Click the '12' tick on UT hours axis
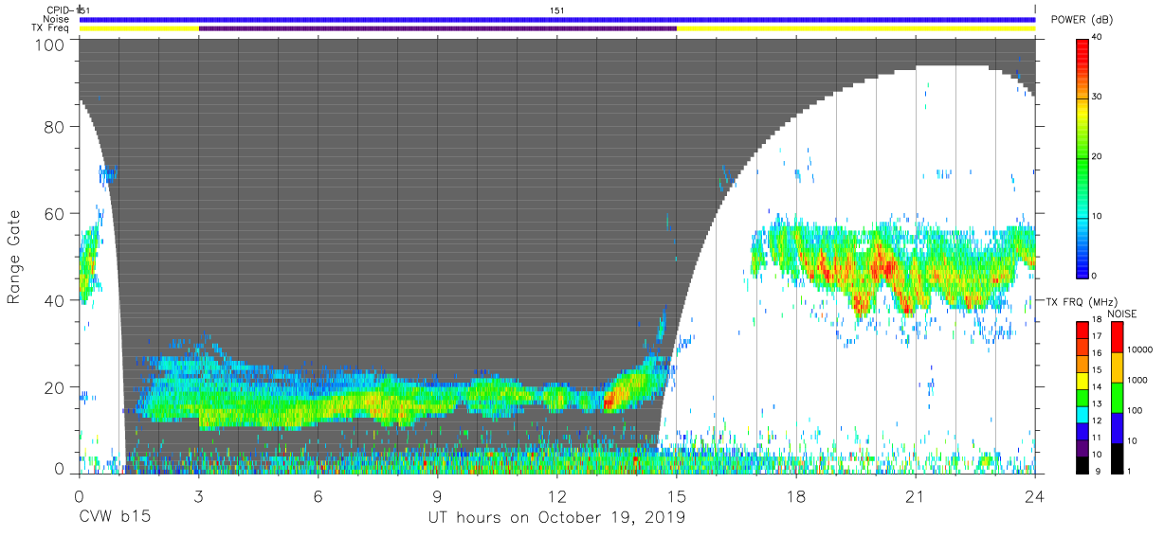The height and width of the screenshot is (537, 1164). pyautogui.click(x=557, y=495)
